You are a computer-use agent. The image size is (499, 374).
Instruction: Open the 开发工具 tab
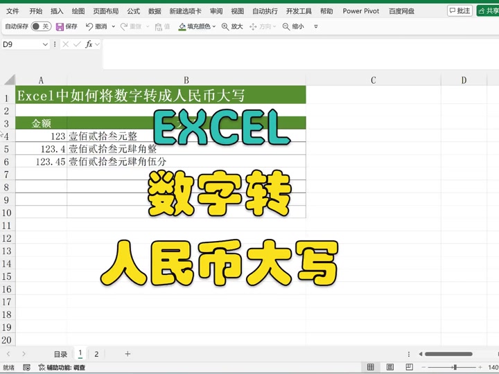click(299, 11)
